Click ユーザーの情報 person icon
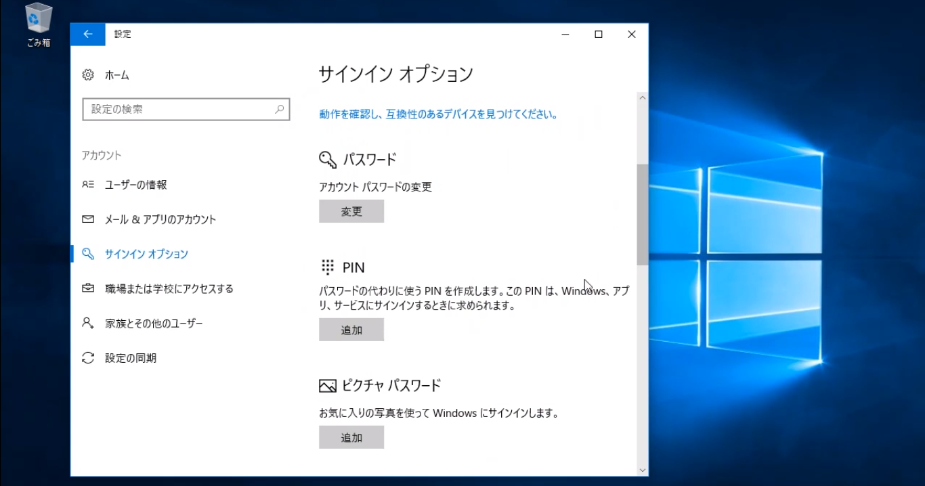This screenshot has width=925, height=486. pos(88,185)
